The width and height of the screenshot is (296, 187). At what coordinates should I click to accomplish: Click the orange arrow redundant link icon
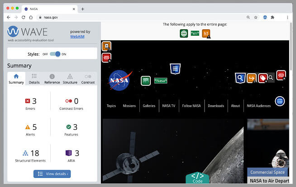coord(252,78)
